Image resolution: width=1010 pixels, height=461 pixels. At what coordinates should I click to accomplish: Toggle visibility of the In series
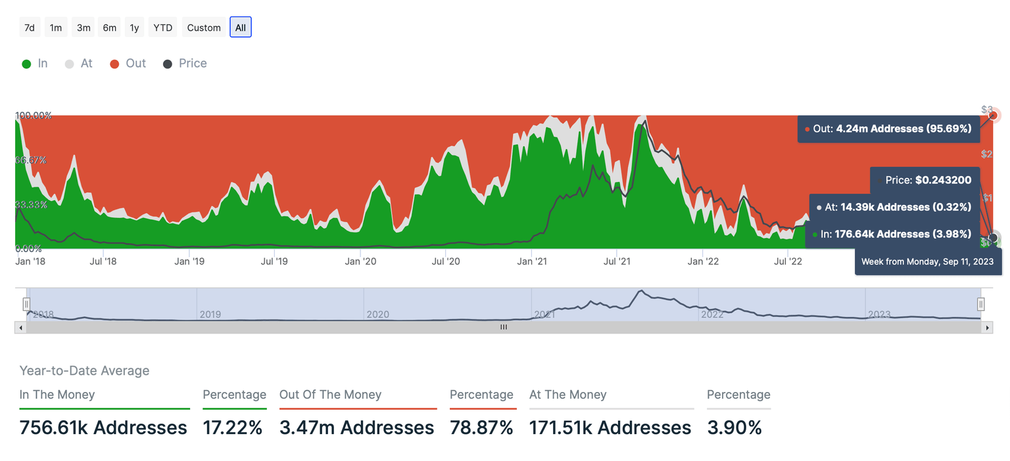(34, 63)
